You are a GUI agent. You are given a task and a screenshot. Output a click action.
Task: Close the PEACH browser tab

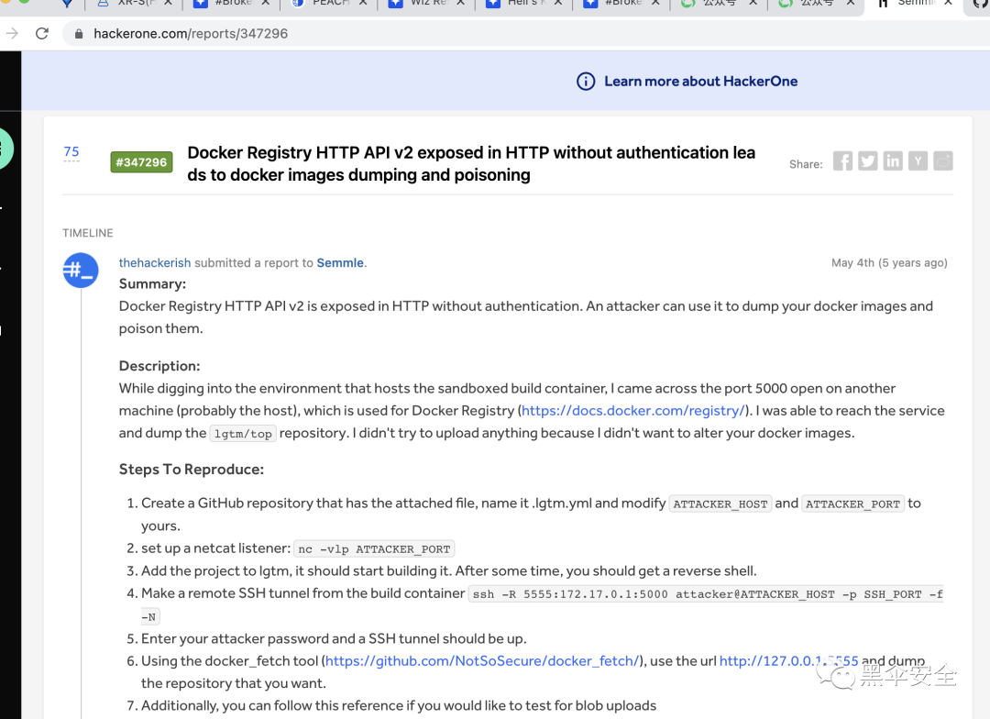363,3
